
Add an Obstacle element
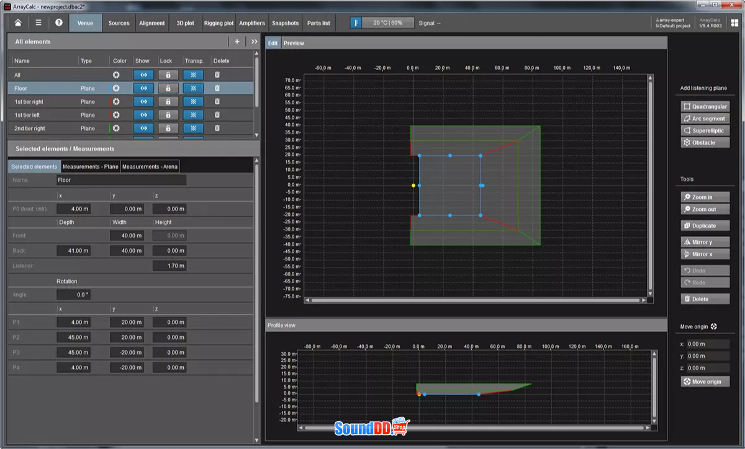(x=705, y=143)
